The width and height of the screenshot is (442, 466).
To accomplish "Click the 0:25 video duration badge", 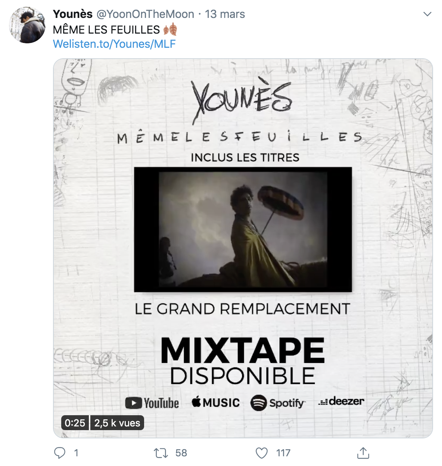I will point(75,423).
